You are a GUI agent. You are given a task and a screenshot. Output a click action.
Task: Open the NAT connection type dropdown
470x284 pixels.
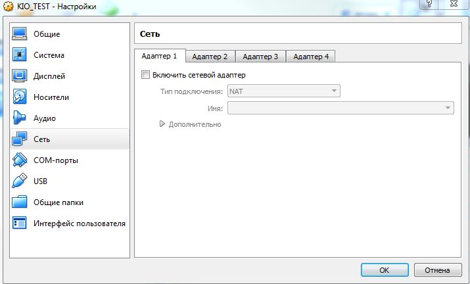click(283, 91)
